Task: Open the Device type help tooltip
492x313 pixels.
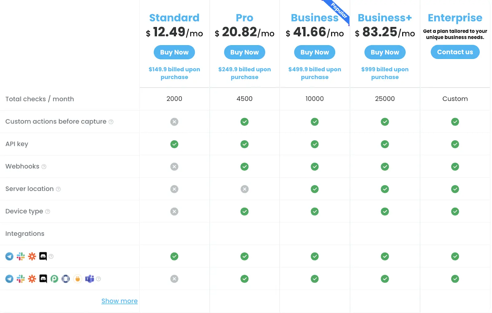Action: click(x=47, y=212)
